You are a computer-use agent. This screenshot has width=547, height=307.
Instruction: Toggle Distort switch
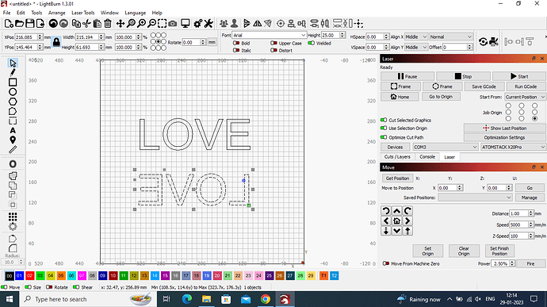coord(273,50)
